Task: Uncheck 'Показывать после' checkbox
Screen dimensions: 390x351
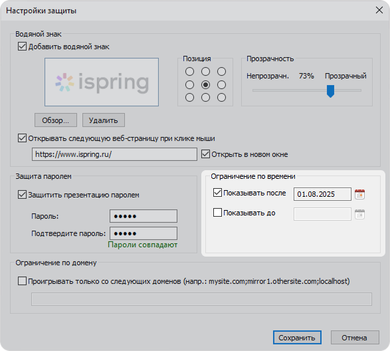Action: (217, 192)
